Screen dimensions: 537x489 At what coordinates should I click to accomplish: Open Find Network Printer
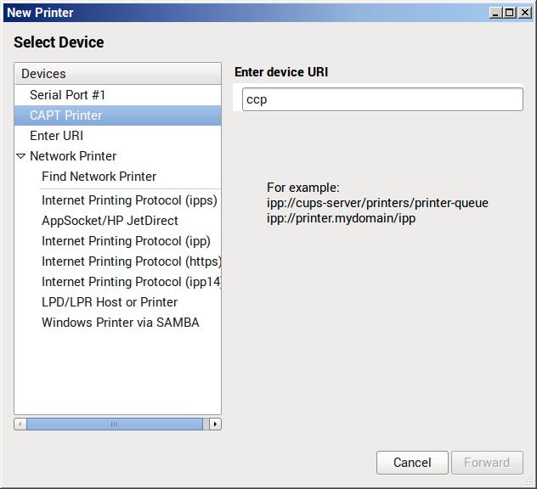[99, 177]
